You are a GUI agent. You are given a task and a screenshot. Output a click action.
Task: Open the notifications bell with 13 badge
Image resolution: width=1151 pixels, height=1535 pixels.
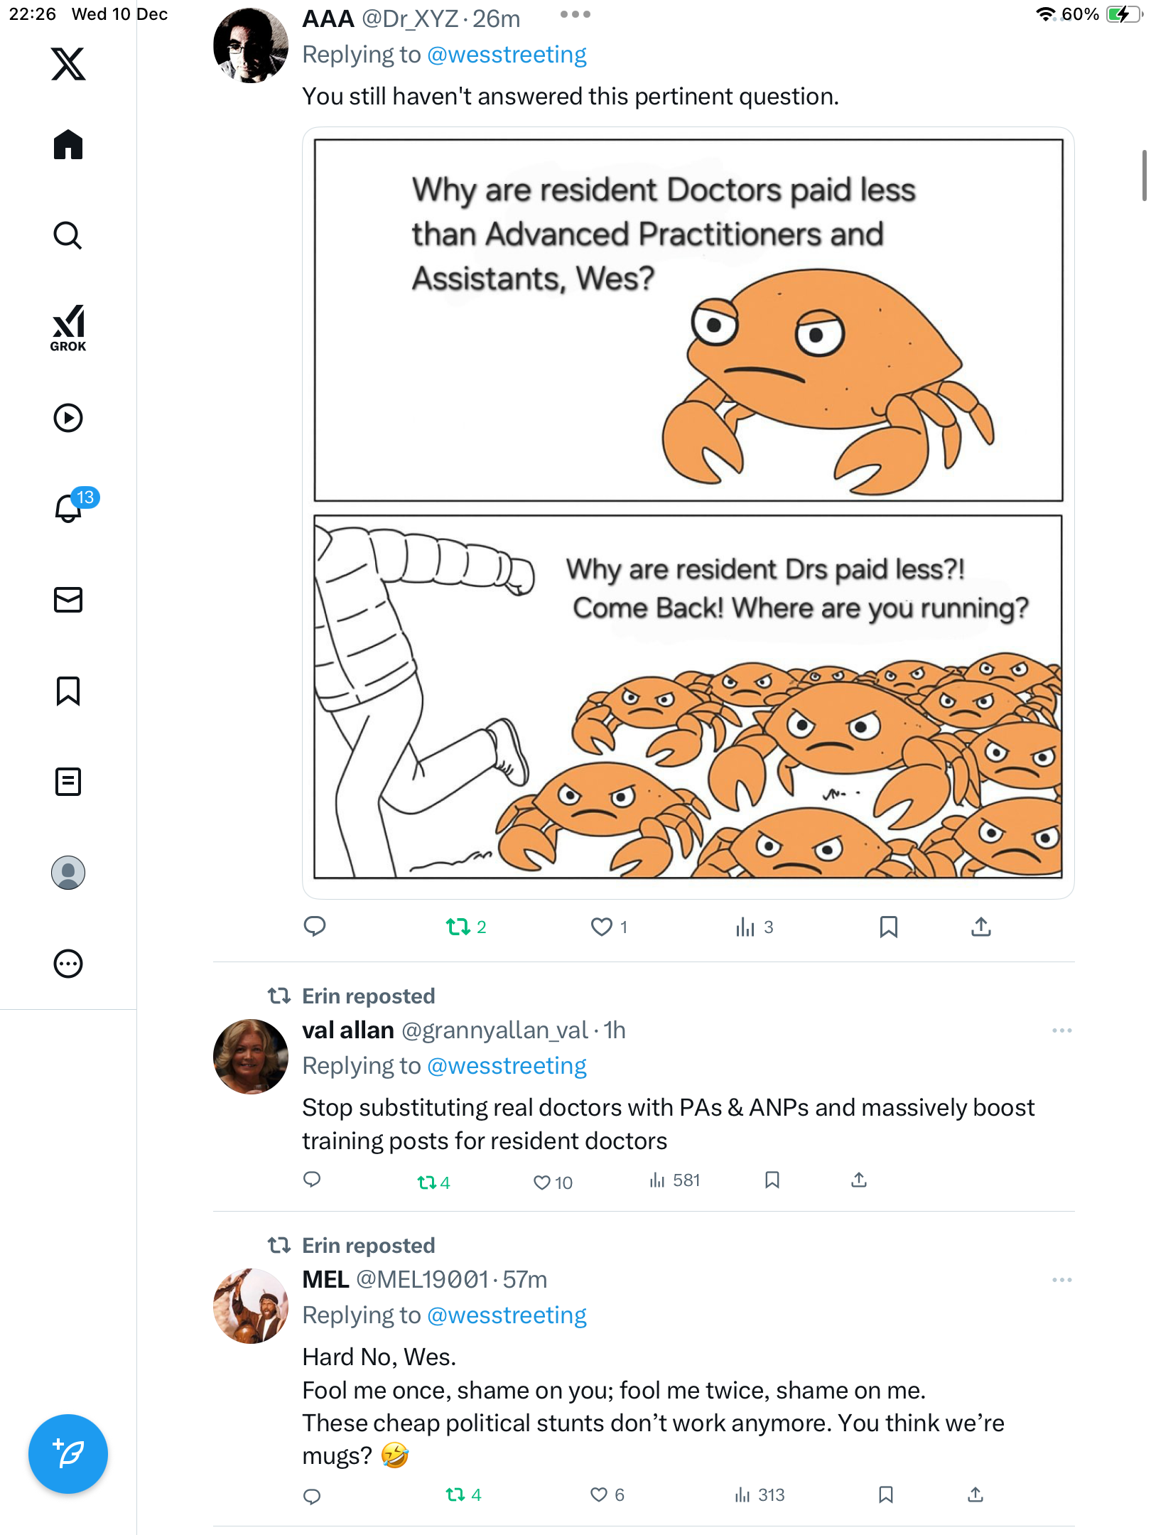tap(69, 508)
